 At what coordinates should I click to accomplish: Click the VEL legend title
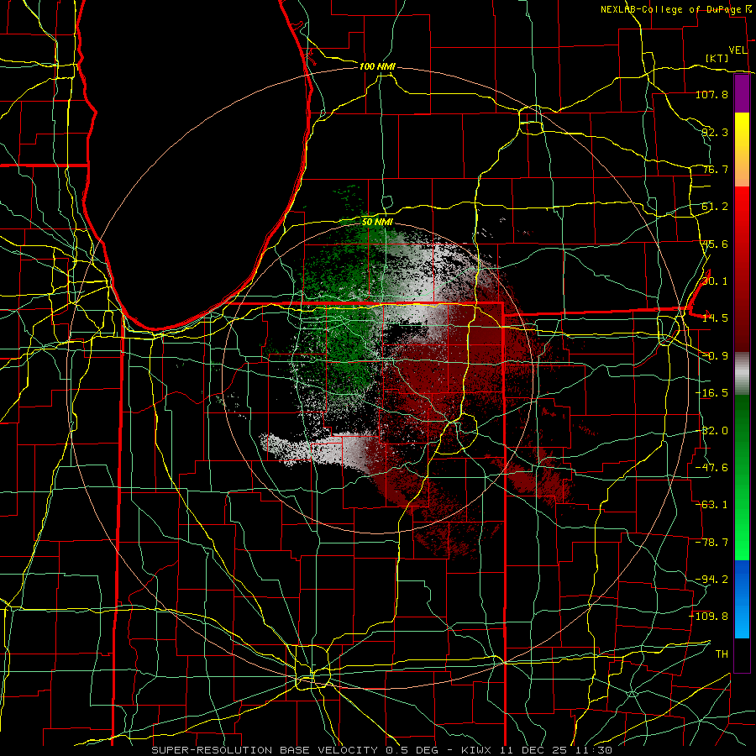tap(738, 50)
